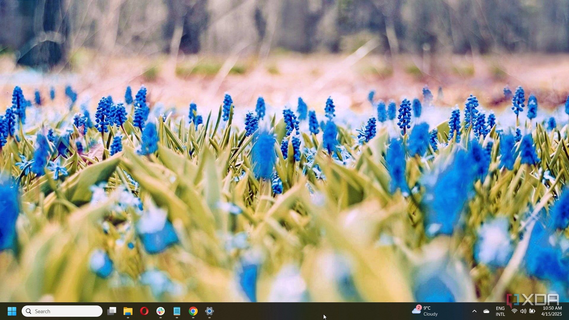Image resolution: width=569 pixels, height=320 pixels.
Task: Switch the ENG INTL input language
Action: (x=501, y=311)
